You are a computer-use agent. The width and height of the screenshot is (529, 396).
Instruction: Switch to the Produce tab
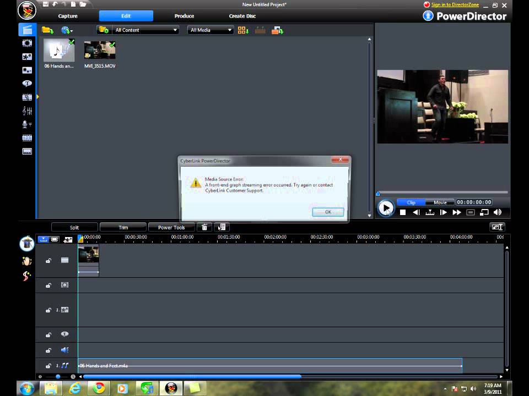184,16
